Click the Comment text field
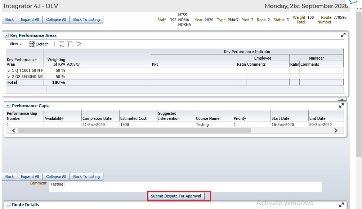Viewport: 362px width, 209px height. click(185, 186)
